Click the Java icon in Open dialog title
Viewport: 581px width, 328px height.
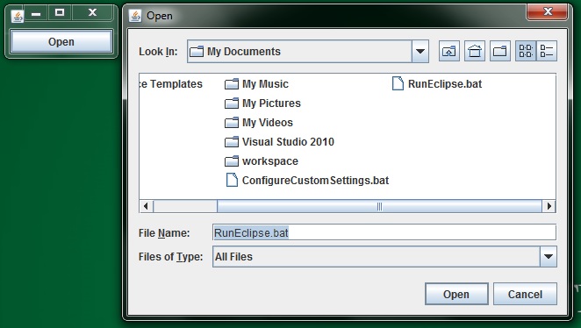pos(135,16)
